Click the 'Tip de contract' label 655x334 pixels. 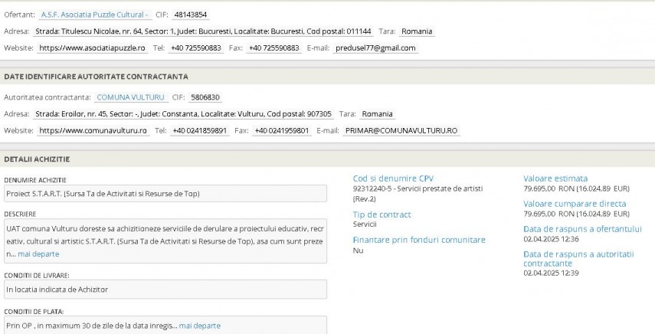[382, 214]
